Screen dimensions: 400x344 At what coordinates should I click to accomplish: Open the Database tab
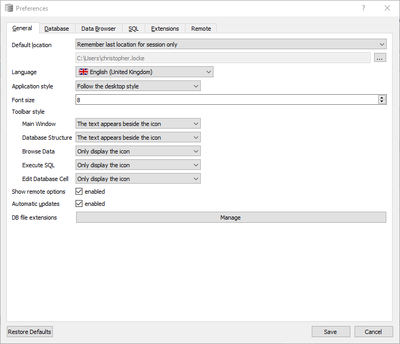(x=57, y=29)
